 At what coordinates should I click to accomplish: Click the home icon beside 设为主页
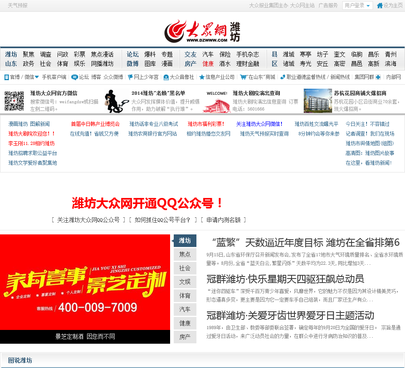click(380, 5)
